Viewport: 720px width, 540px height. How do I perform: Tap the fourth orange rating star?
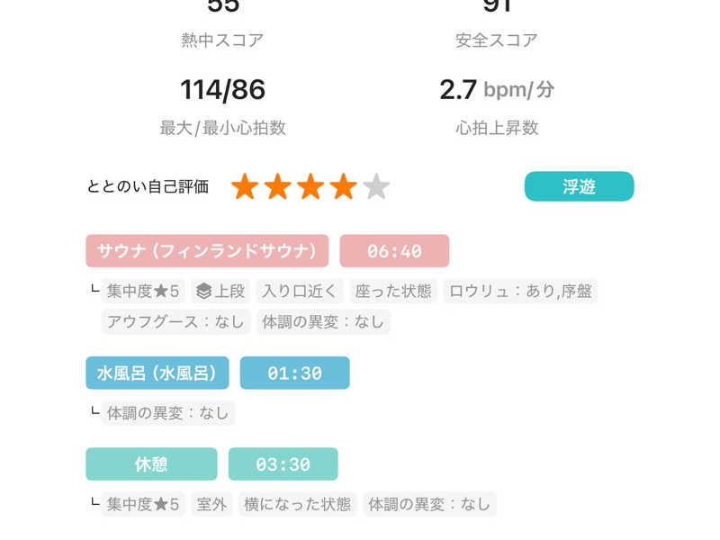pyautogui.click(x=344, y=187)
